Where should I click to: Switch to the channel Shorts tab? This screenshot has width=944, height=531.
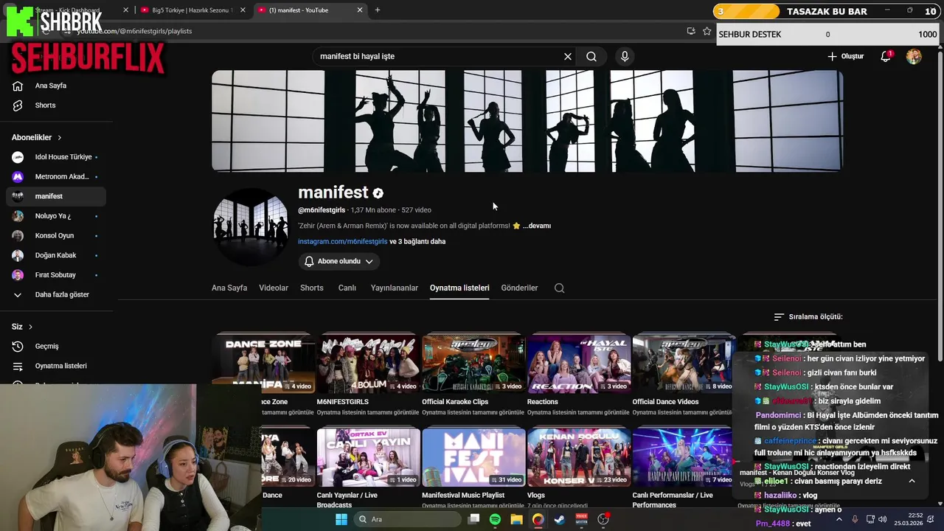[312, 288]
